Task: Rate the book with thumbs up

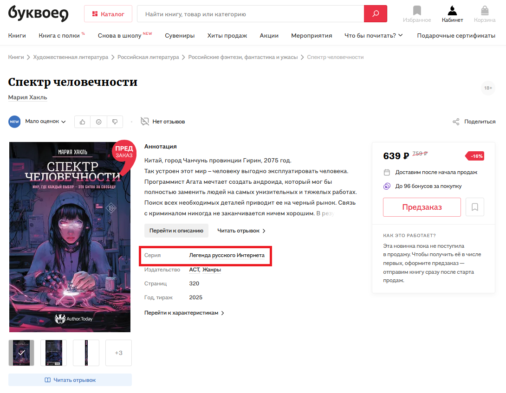Action: point(83,122)
